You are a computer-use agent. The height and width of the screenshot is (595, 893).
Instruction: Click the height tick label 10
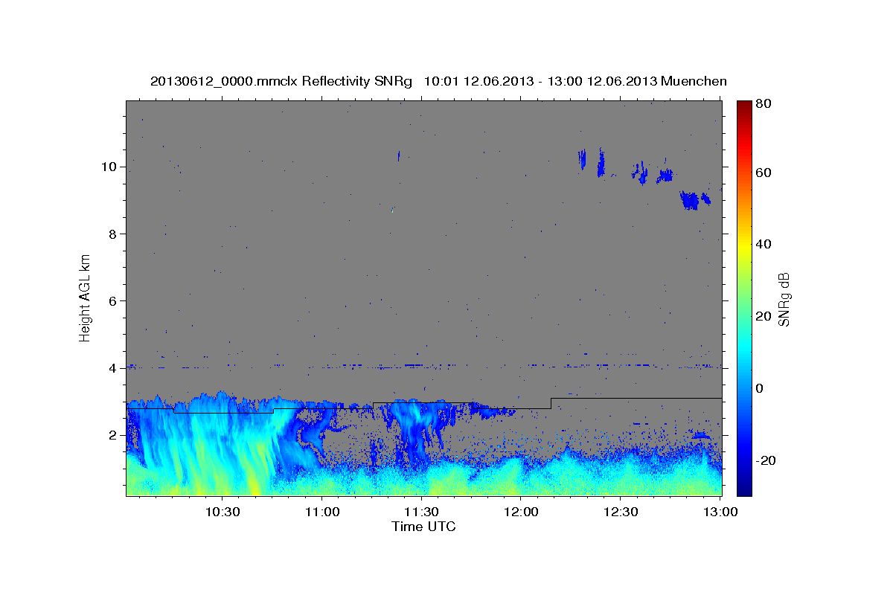[x=110, y=167]
